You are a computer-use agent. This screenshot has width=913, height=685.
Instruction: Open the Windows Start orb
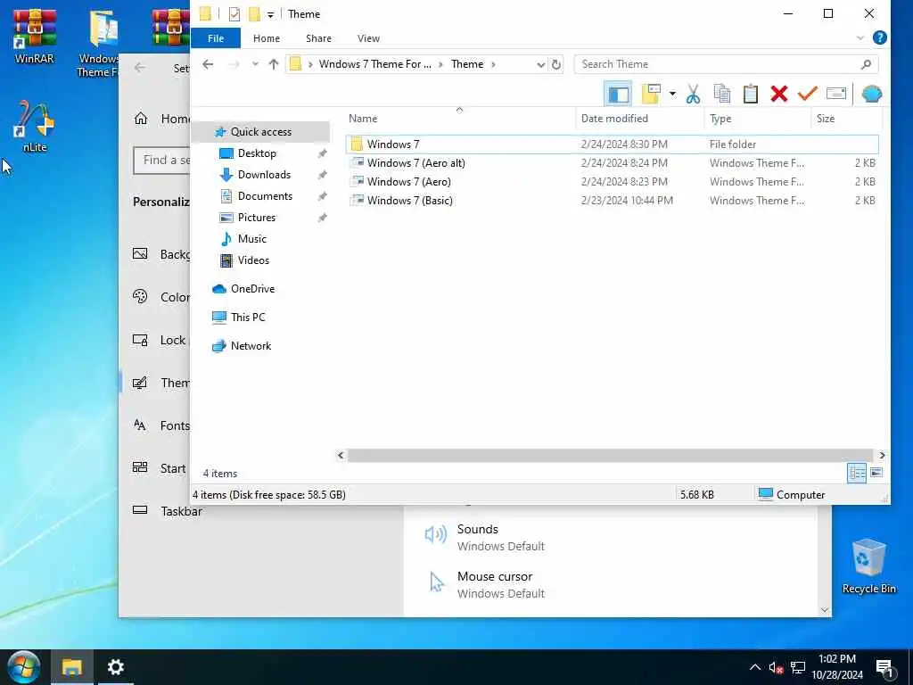pos(23,667)
